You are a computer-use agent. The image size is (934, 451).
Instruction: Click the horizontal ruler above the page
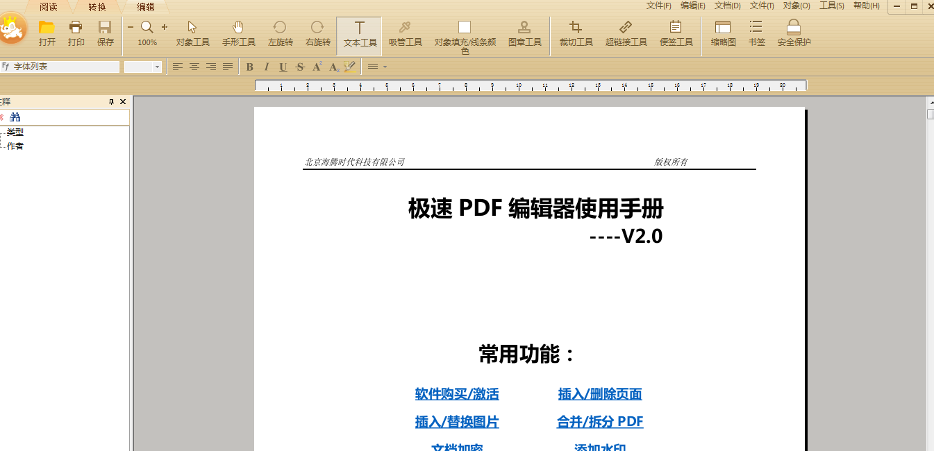point(531,85)
